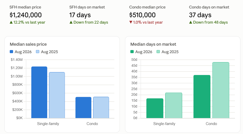The height and width of the screenshot is (134, 243).
Task: Click the 20d axis tick label
Action: pos(134,95)
